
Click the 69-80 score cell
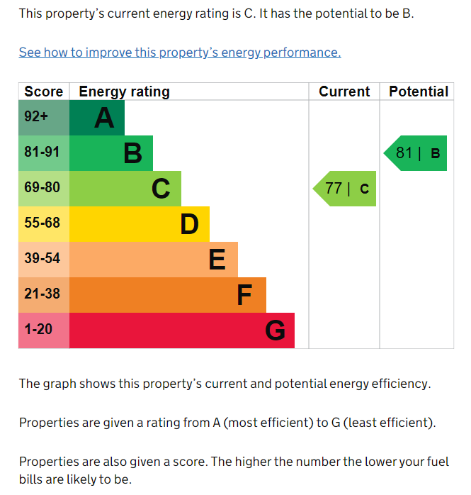(x=43, y=189)
